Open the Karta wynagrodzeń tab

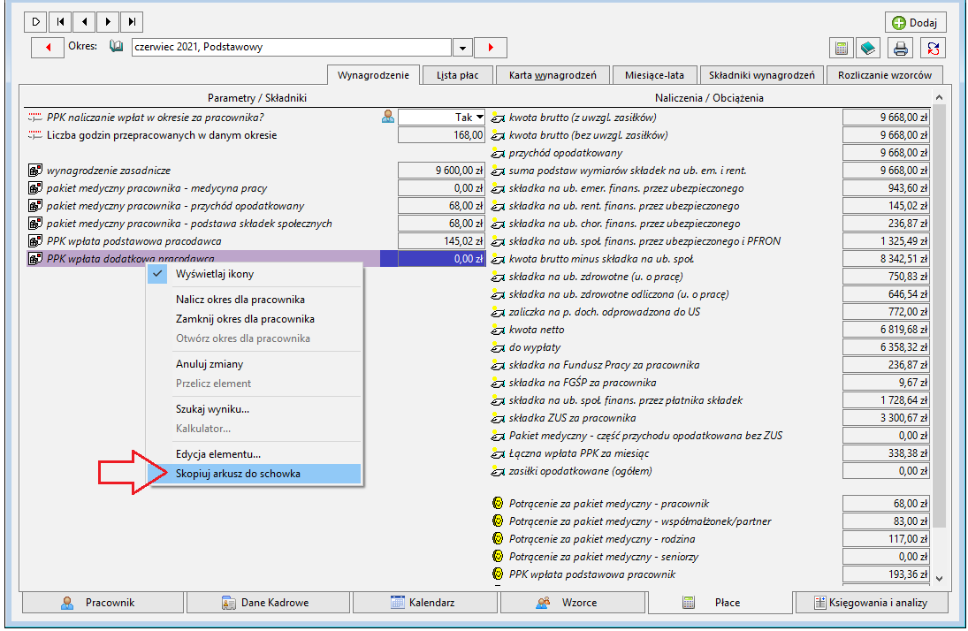point(553,75)
